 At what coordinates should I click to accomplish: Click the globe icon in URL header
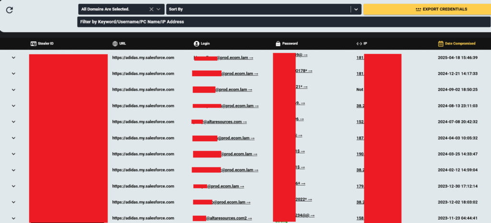click(x=115, y=44)
